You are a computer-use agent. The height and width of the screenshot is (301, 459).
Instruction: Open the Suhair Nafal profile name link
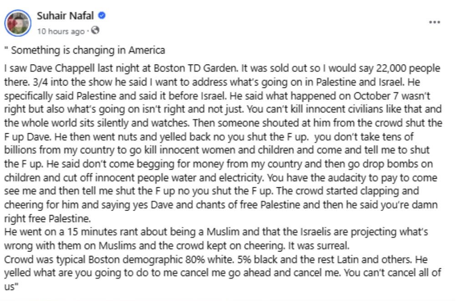[65, 15]
